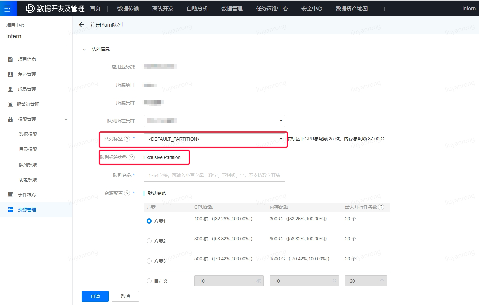Screen dimensions: 479x305
Task: Open the 安全中心 menu
Action: click(x=311, y=8)
